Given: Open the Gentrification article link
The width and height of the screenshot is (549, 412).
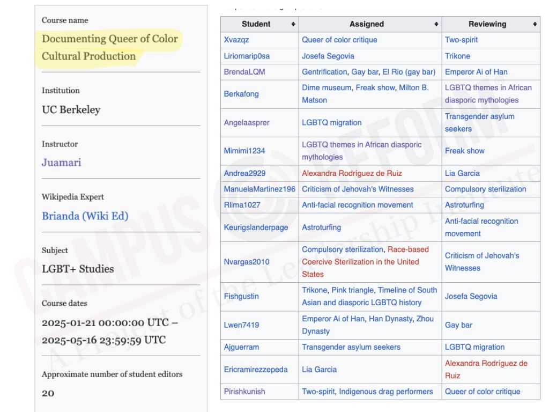Looking at the screenshot, I should pyautogui.click(x=324, y=72).
